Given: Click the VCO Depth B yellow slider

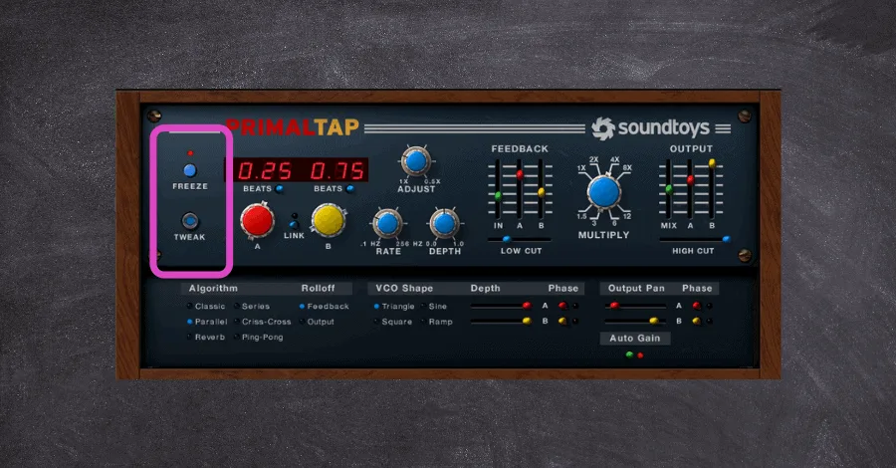Looking at the screenshot, I should 527,322.
